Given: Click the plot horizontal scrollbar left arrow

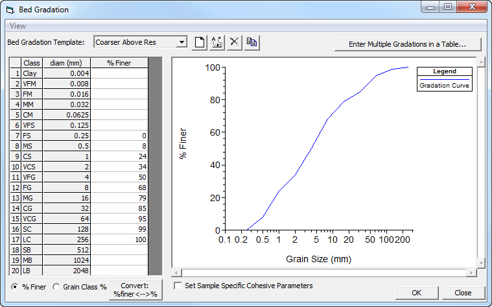Looking at the screenshot, I should point(176,273).
